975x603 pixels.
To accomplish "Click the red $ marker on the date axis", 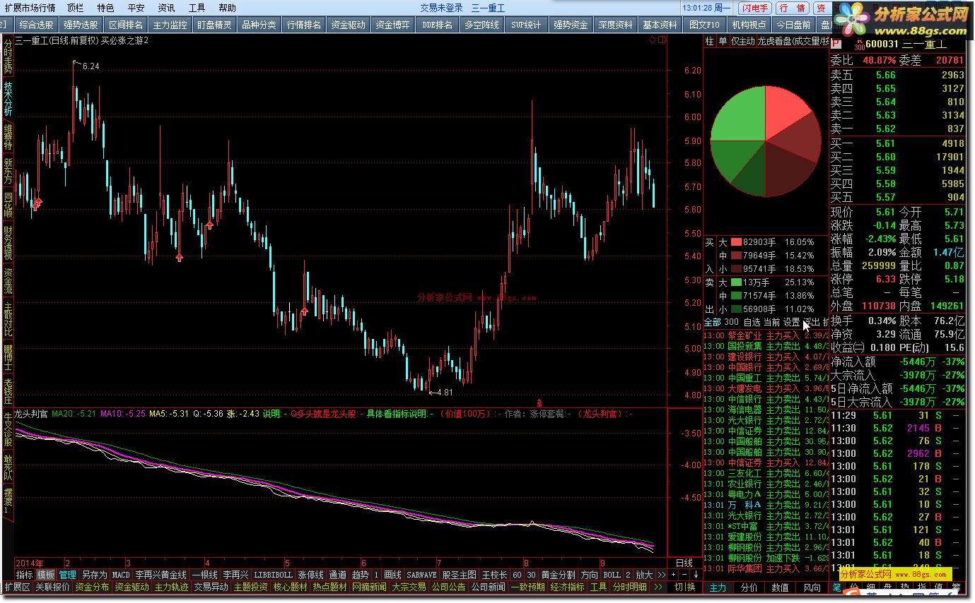I will pyautogui.click(x=539, y=402).
